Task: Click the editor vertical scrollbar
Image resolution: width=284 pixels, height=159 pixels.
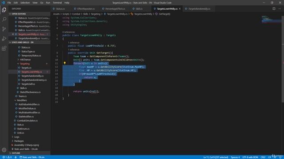Action: coord(283,60)
